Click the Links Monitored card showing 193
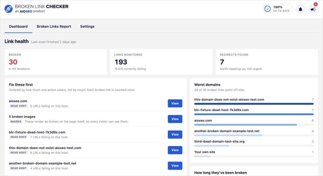The height and width of the screenshot is (176, 323). click(x=161, y=62)
